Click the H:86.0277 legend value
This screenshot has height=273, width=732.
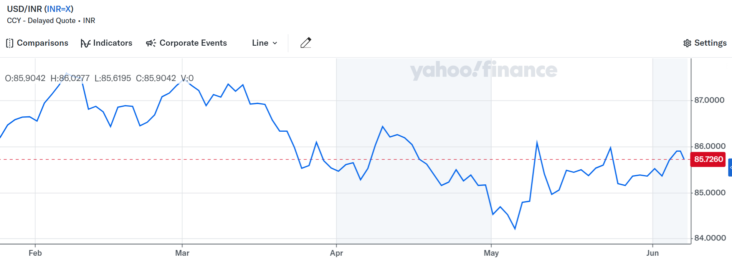pos(69,78)
